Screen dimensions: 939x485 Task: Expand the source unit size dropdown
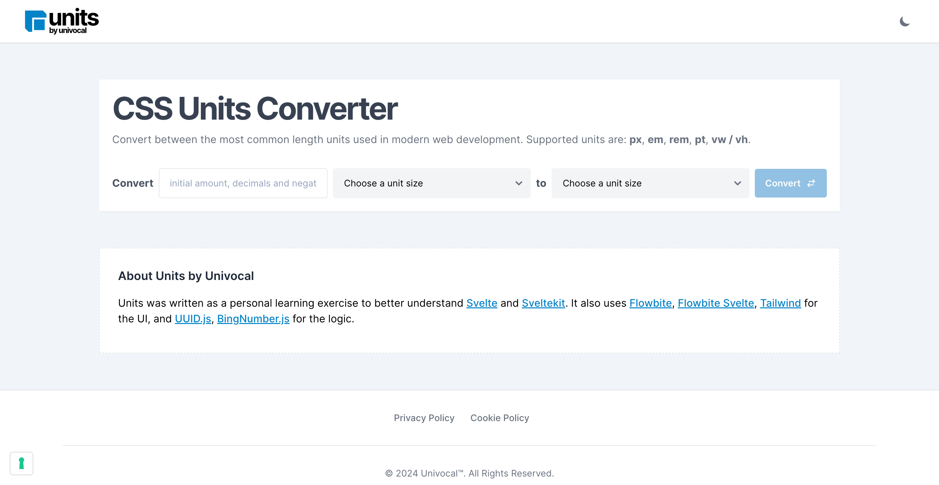432,183
